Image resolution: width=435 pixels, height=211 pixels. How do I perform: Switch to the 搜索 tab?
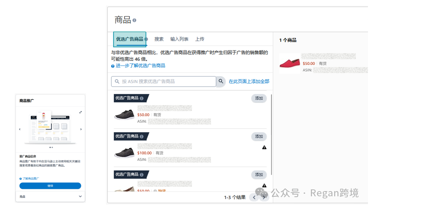pyautogui.click(x=159, y=39)
